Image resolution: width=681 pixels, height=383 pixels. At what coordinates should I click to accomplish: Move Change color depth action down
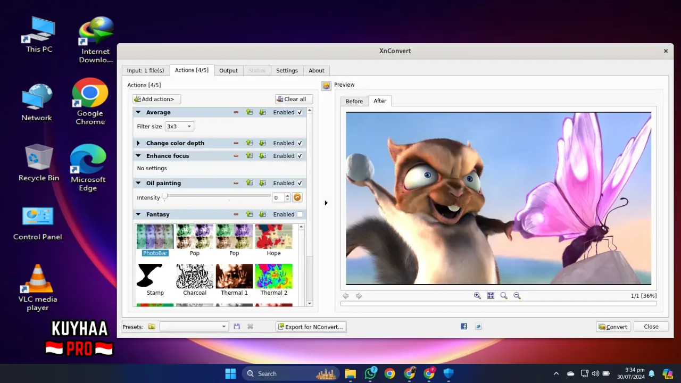(x=262, y=143)
